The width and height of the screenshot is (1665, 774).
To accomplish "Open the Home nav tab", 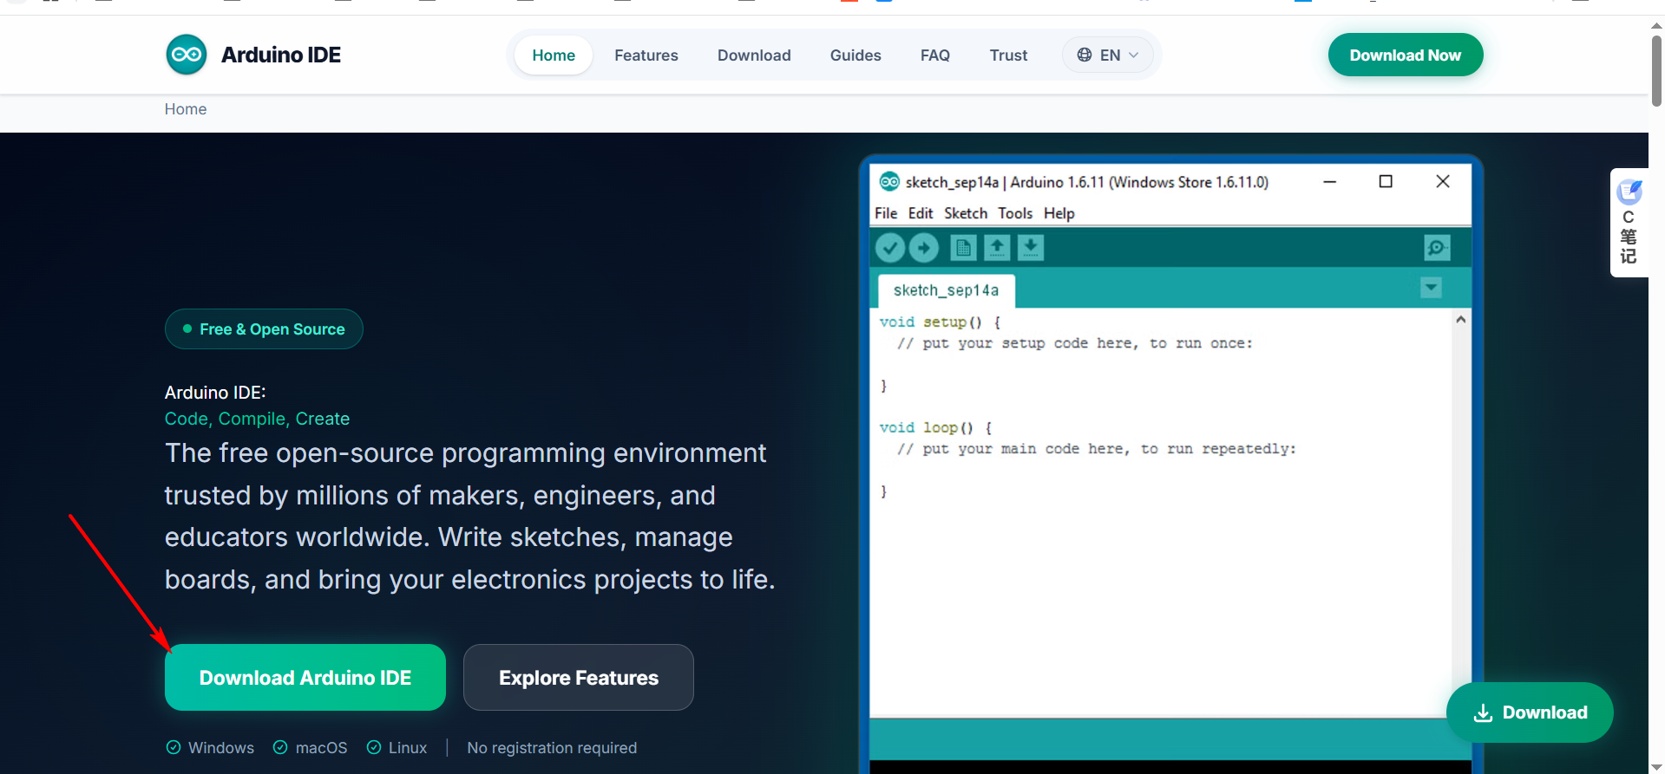I will 554,55.
